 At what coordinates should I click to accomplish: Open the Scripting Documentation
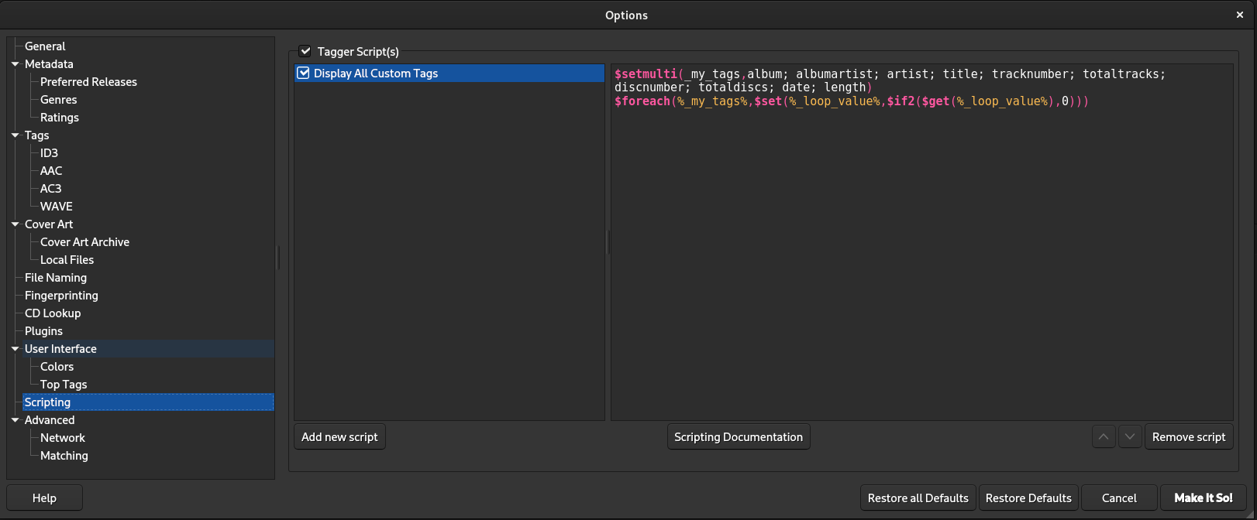739,436
